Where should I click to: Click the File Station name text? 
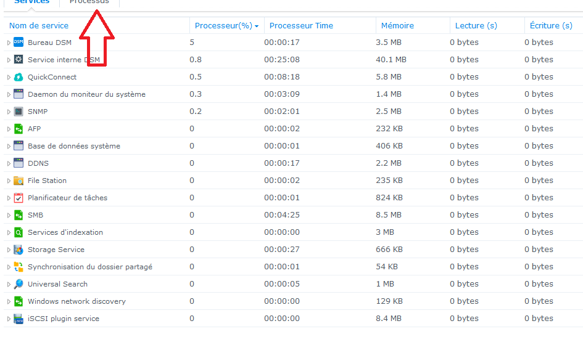pos(48,181)
